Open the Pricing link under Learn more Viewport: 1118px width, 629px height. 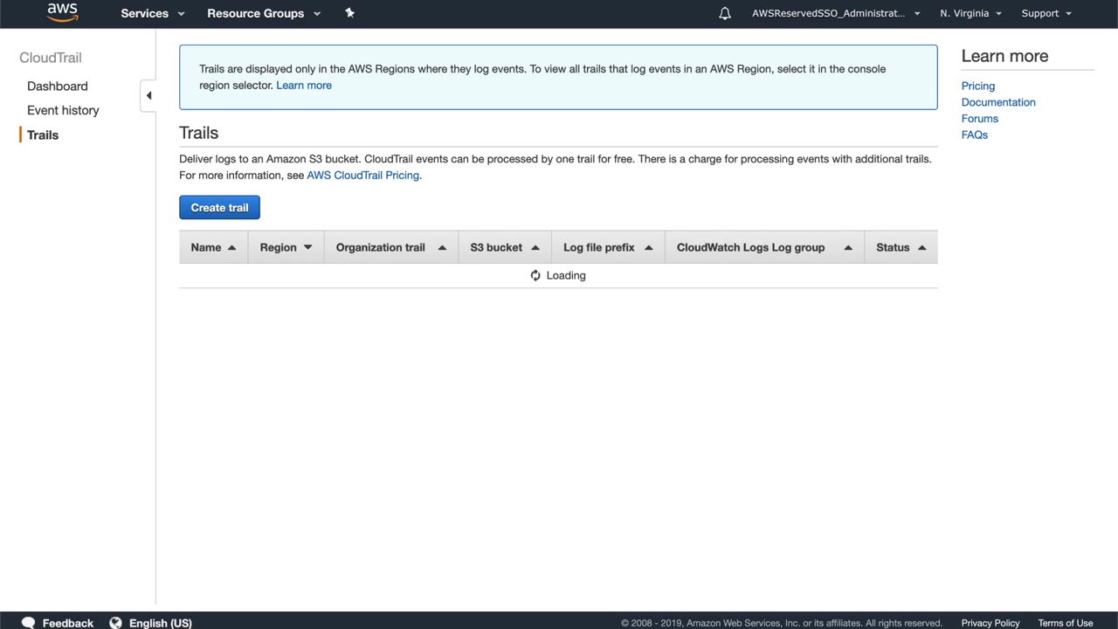coord(978,86)
